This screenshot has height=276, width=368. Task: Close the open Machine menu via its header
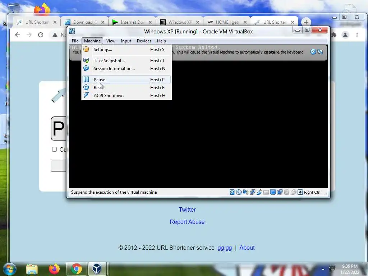coord(92,41)
